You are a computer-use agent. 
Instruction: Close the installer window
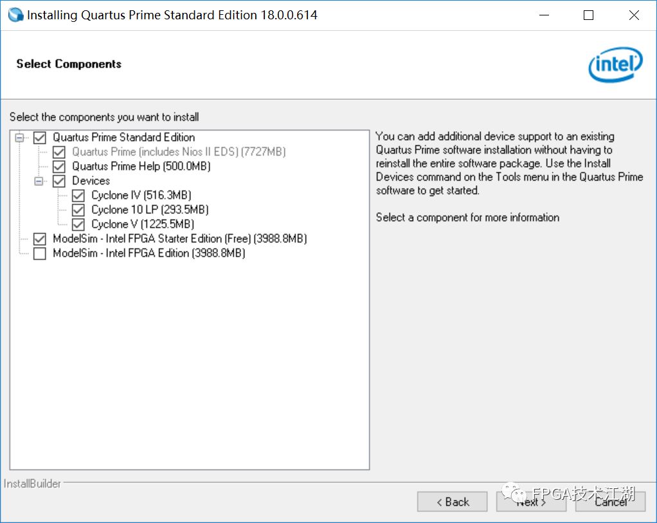point(634,15)
